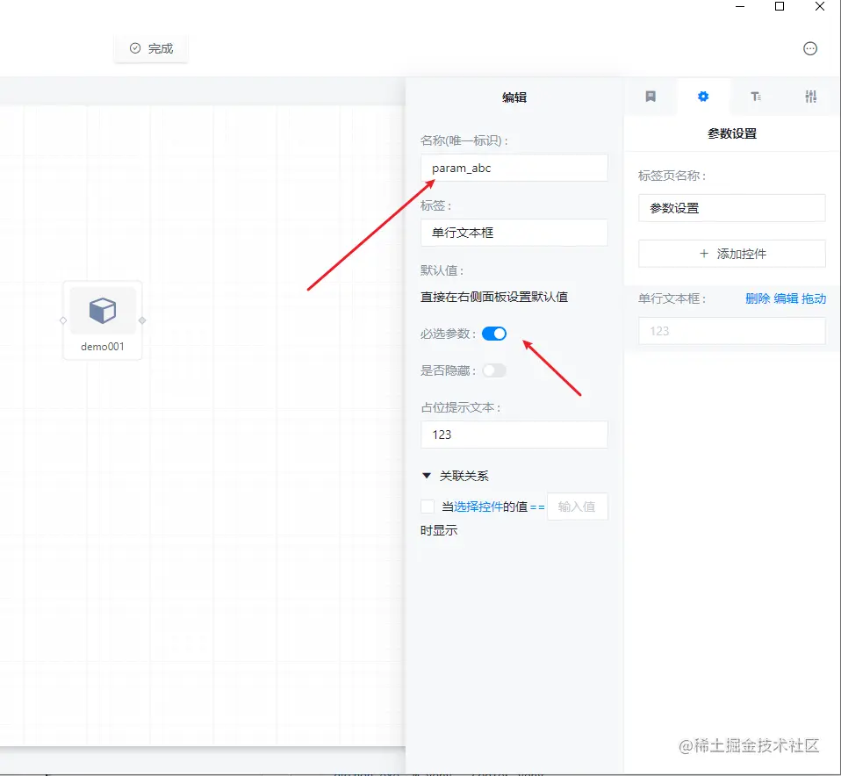Toggle the 必选参数 switch off
The width and height of the screenshot is (841, 776).
(x=494, y=334)
